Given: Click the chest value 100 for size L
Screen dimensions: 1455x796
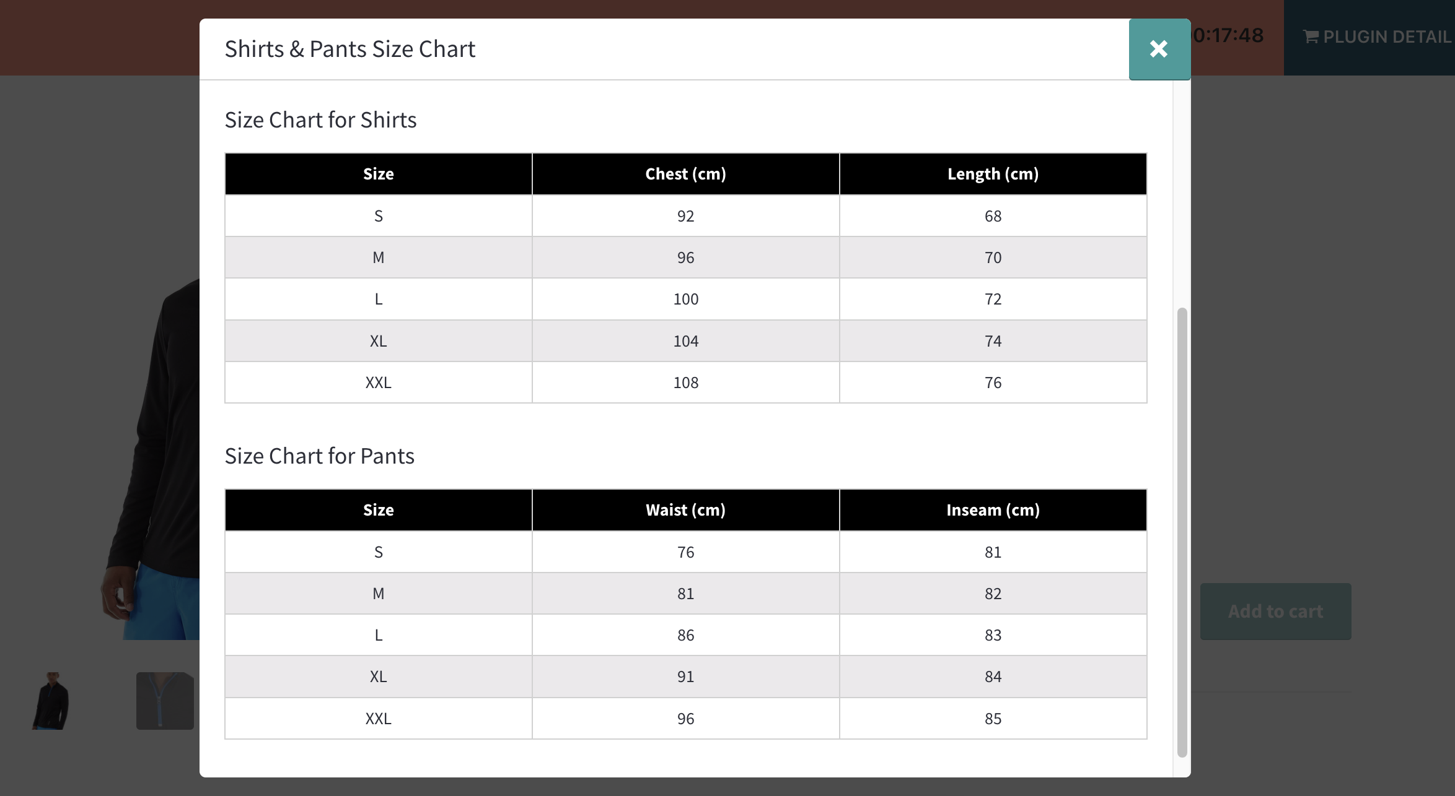Looking at the screenshot, I should (685, 298).
